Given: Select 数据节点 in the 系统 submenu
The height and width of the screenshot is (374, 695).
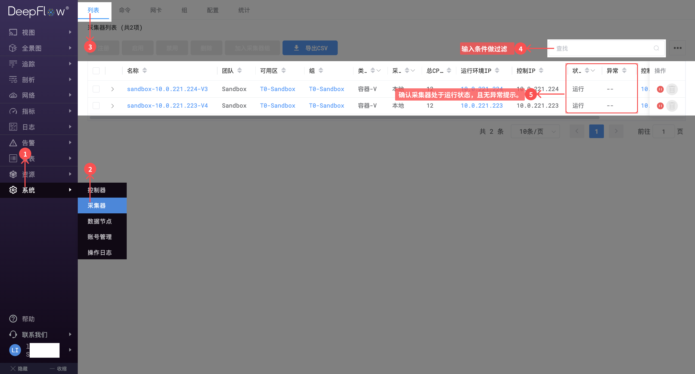Looking at the screenshot, I should pos(100,221).
